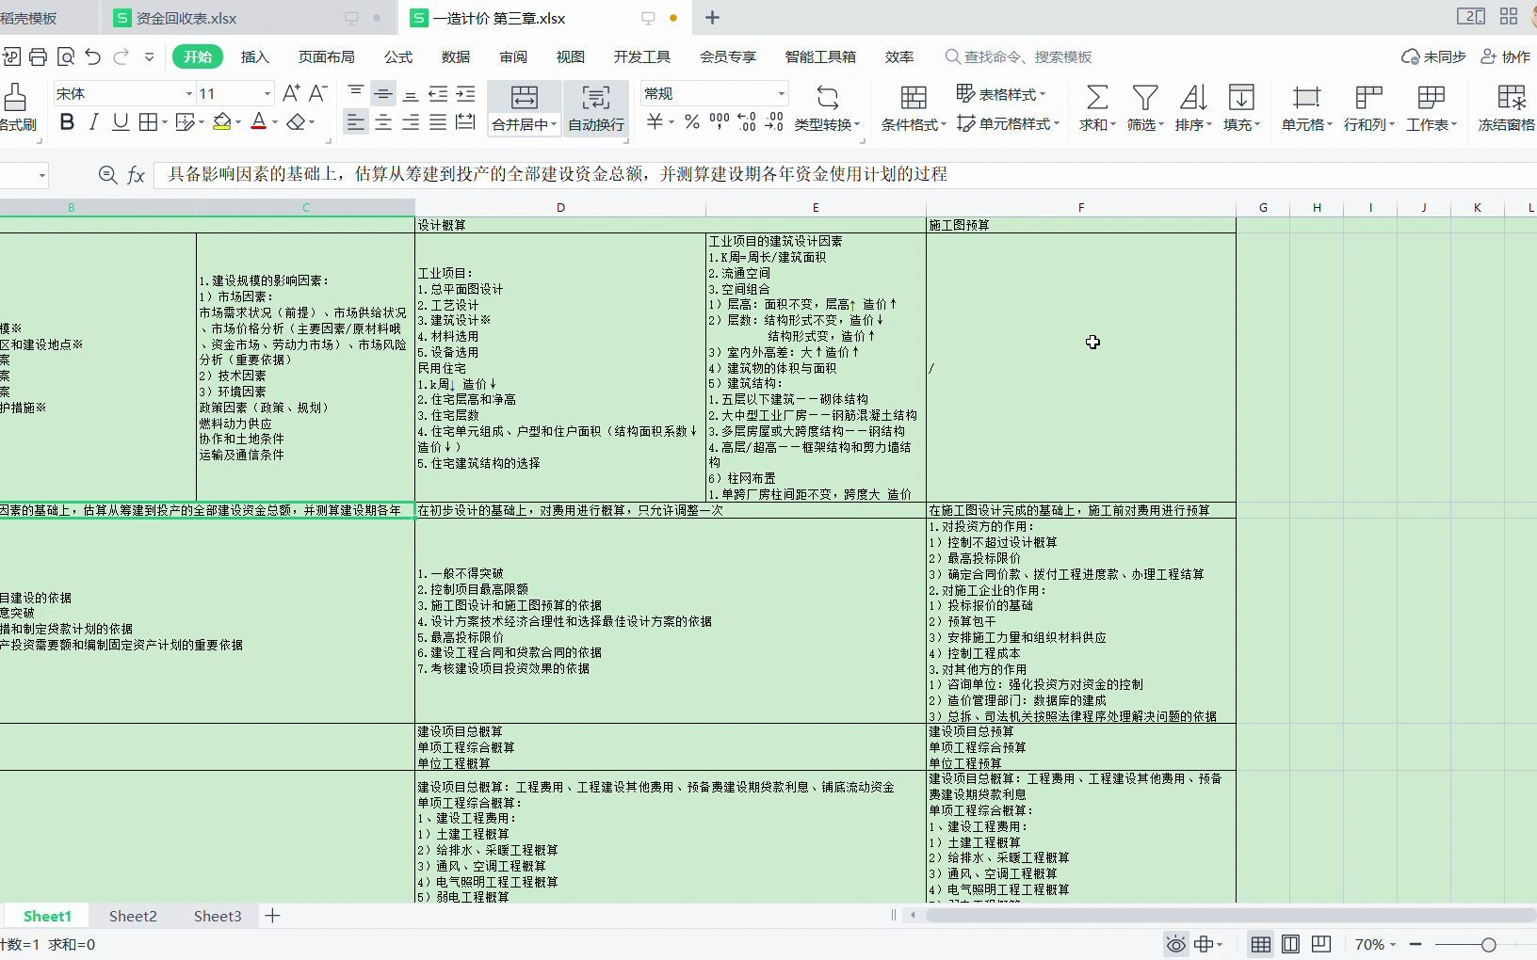1537x960 pixels.
Task: Switch to Sheet2 worksheet
Action: point(132,915)
